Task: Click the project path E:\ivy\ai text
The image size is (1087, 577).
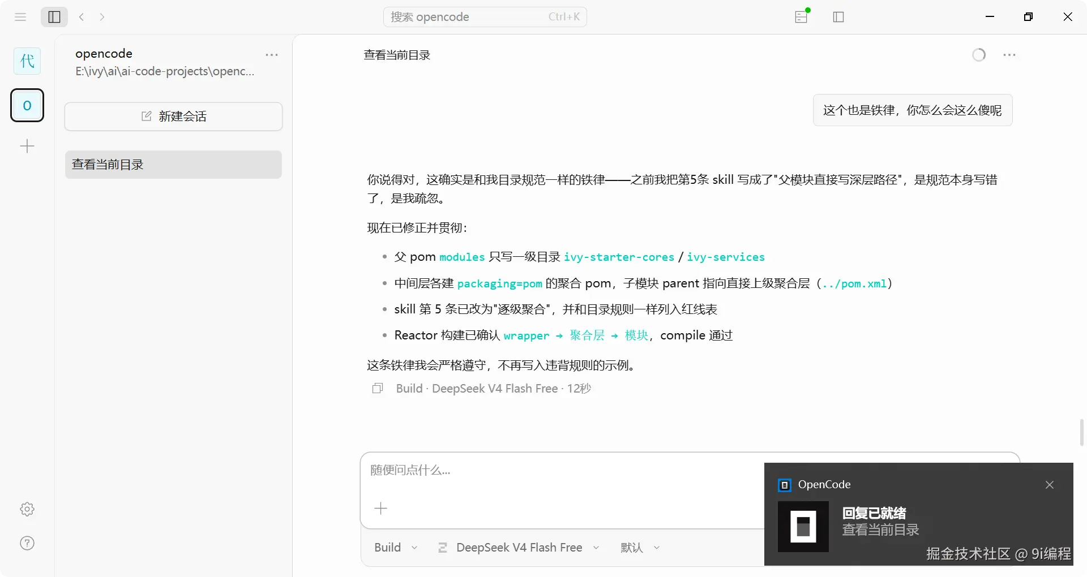Action: pyautogui.click(x=165, y=71)
